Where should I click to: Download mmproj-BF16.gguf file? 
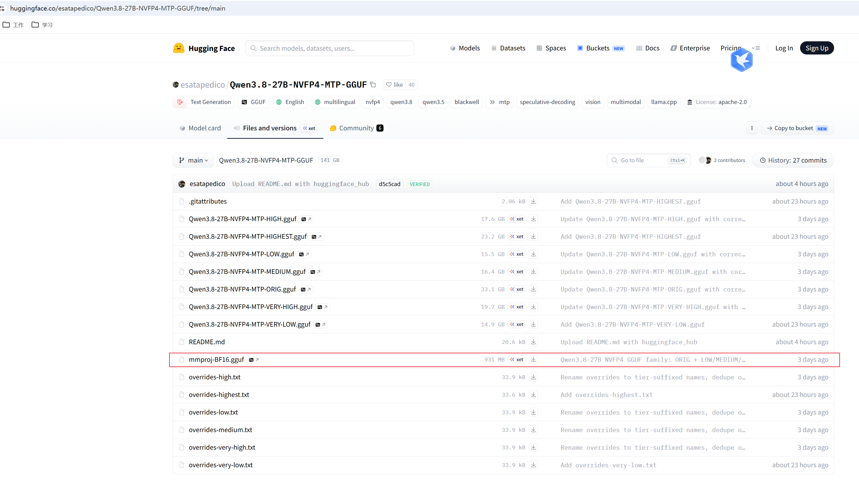(533, 359)
